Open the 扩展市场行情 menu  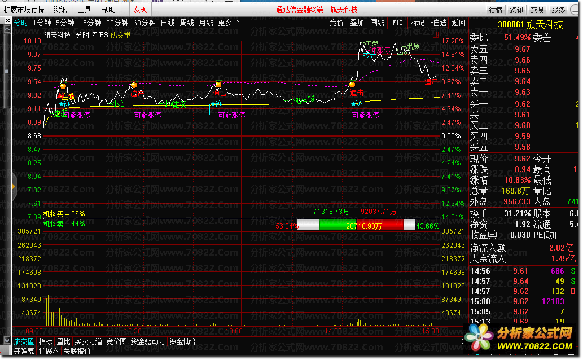tap(24, 10)
